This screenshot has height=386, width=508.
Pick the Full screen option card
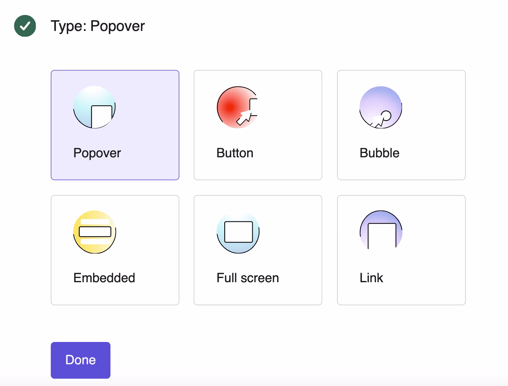(258, 250)
